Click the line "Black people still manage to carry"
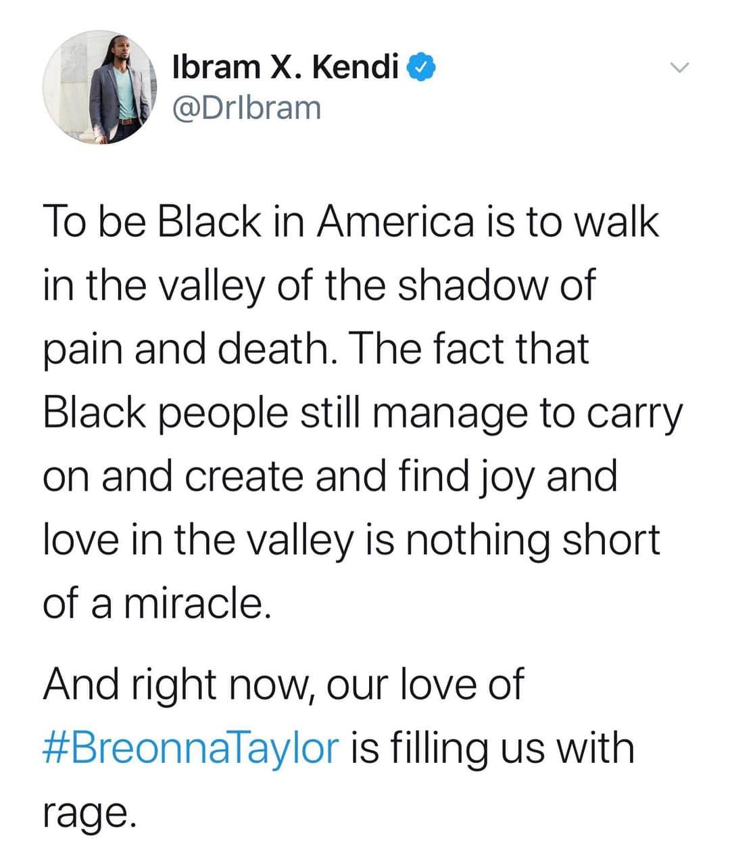This screenshot has height=861, width=730. pos(364,413)
